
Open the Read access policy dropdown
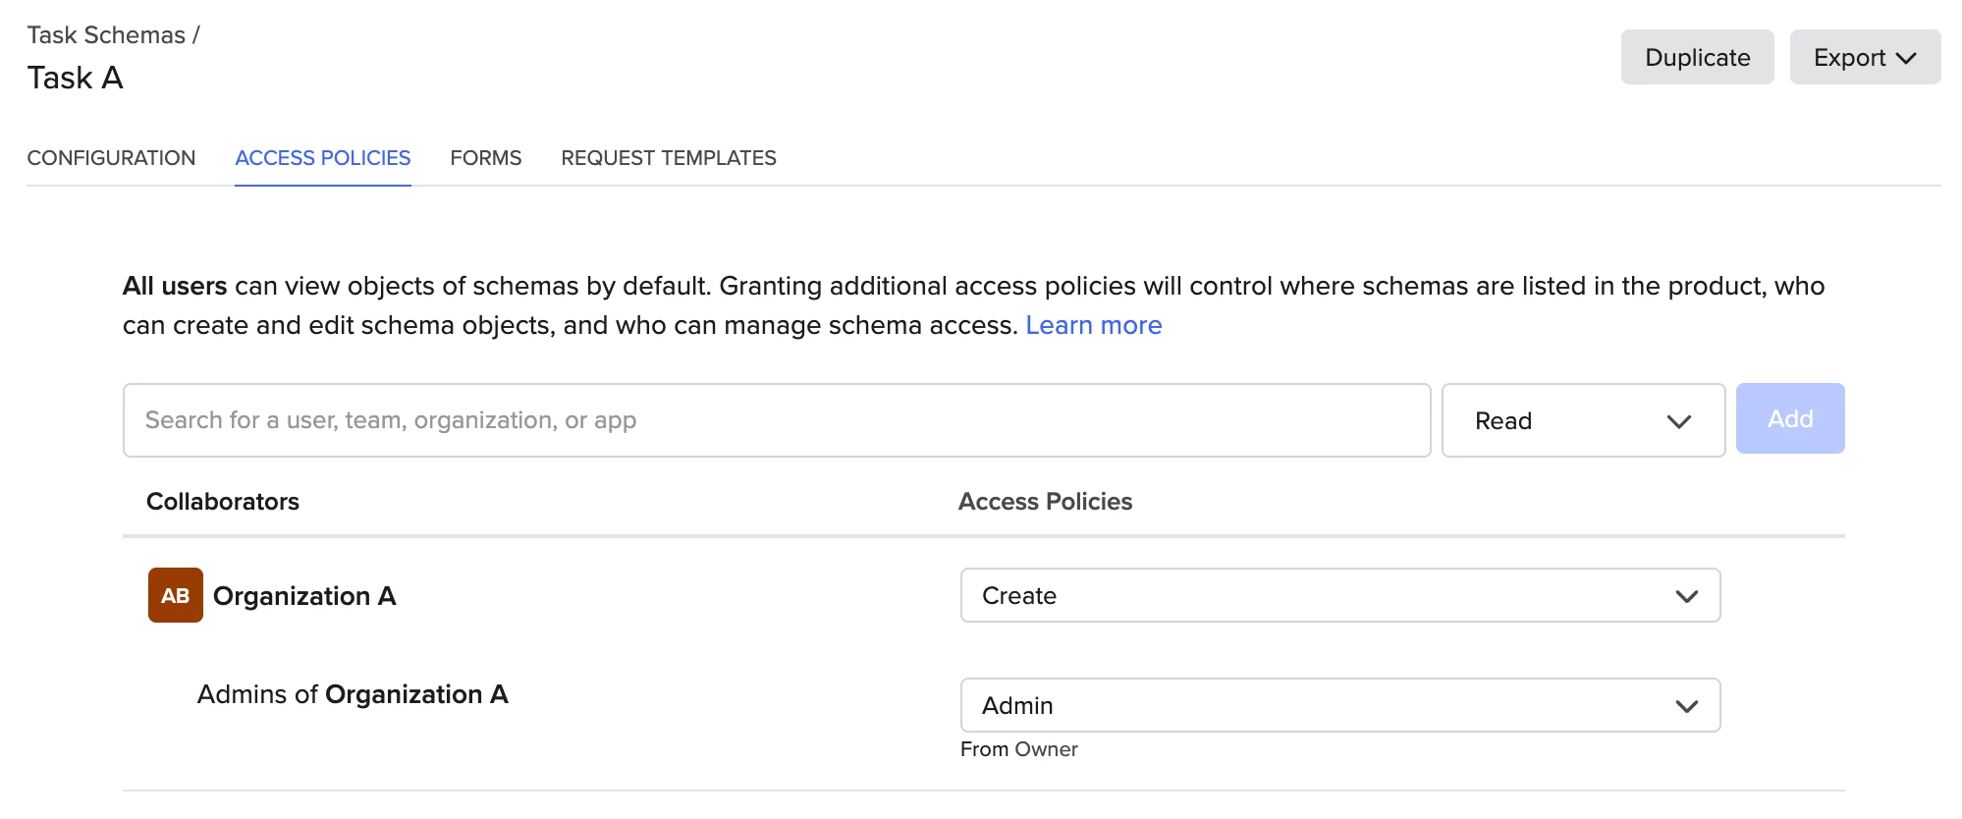click(1583, 420)
